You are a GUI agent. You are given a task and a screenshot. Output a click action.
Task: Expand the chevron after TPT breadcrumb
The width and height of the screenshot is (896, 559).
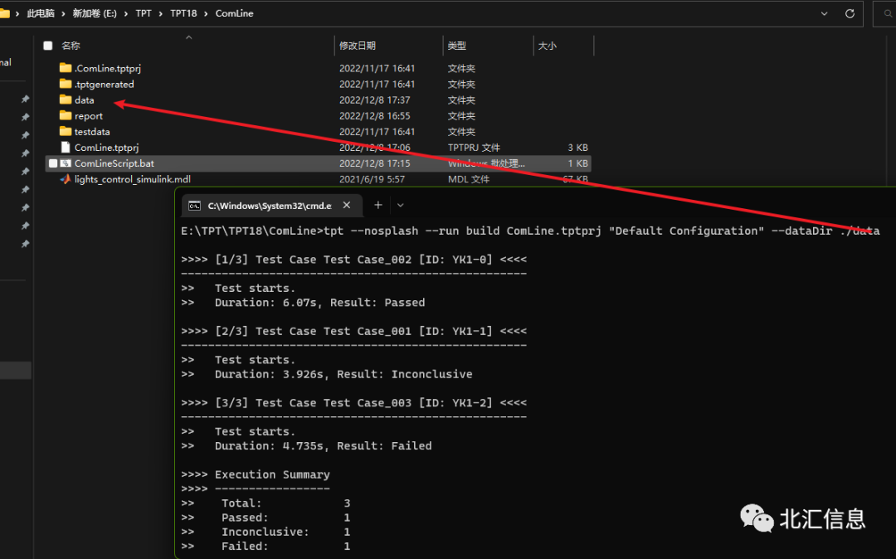point(161,13)
